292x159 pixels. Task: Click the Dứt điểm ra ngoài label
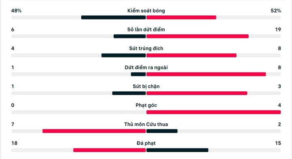coord(146,68)
